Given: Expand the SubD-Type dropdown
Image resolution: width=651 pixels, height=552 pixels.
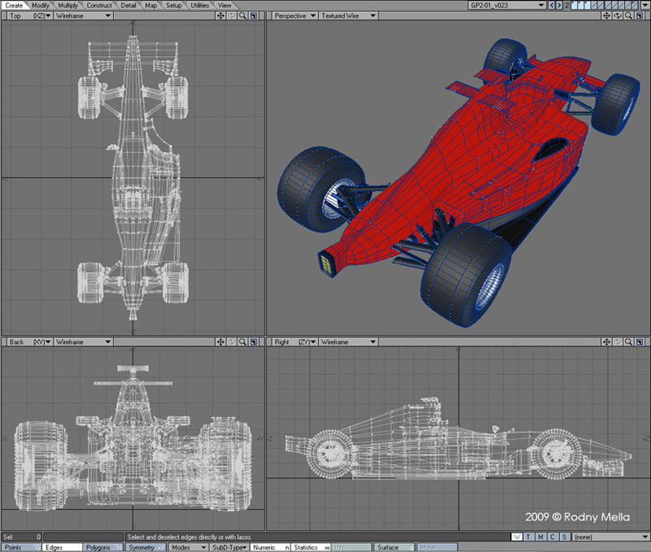Looking at the screenshot, I should 228,547.
